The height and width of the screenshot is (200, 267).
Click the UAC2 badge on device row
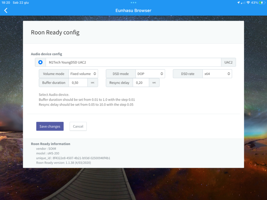(229, 62)
